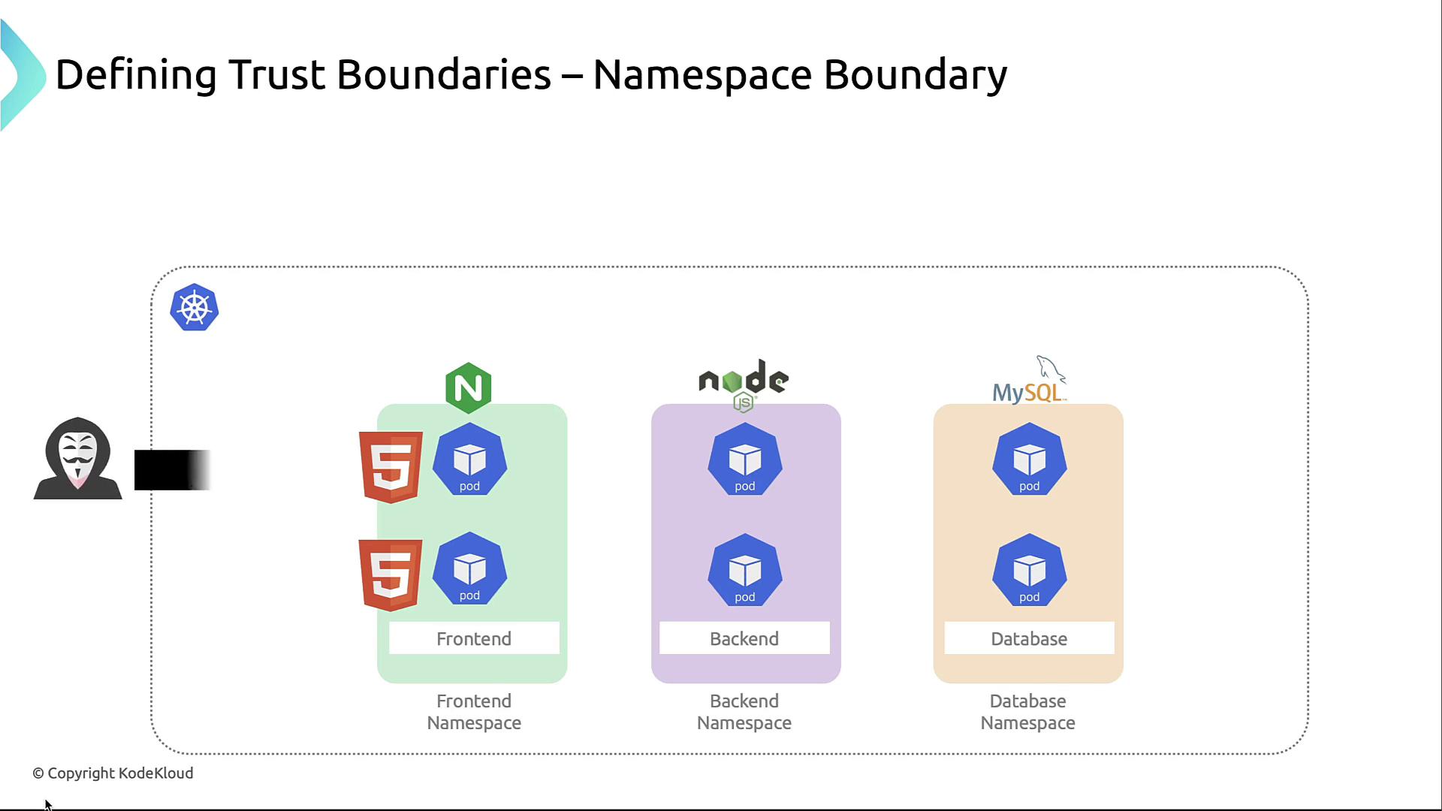1442x811 pixels.
Task: Click the Frontend Namespace caption text
Action: 474,711
